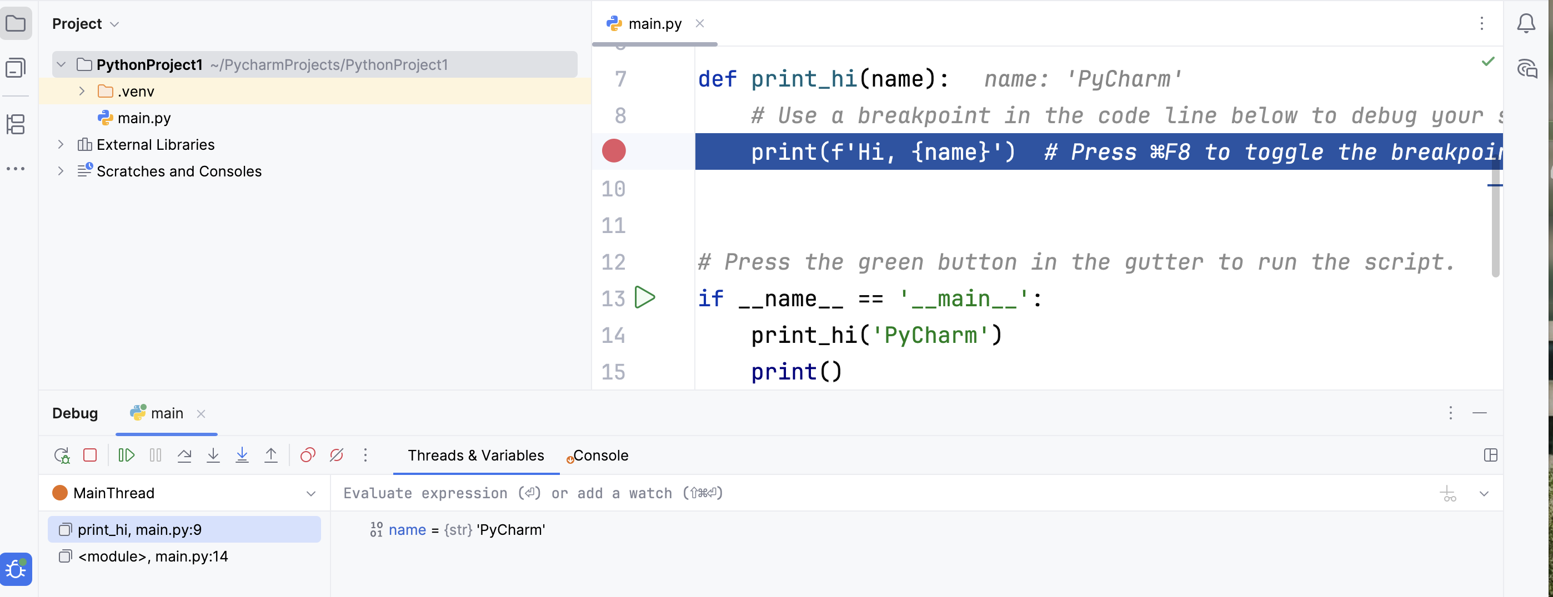Select the <module>, main.py:14 stack frame
The height and width of the screenshot is (597, 1553).
[x=153, y=556]
